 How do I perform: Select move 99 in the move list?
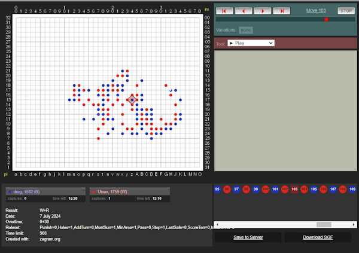coord(255,189)
